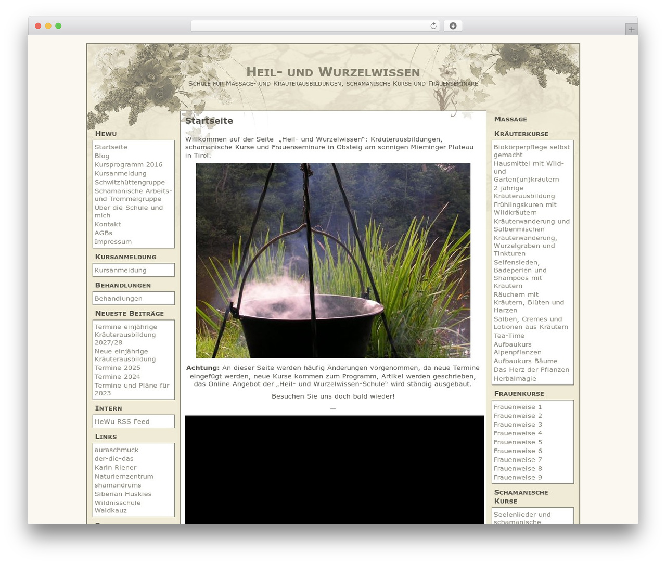The width and height of the screenshot is (666, 564).
Task: Open the Blog link in sidebar
Action: pos(102,156)
